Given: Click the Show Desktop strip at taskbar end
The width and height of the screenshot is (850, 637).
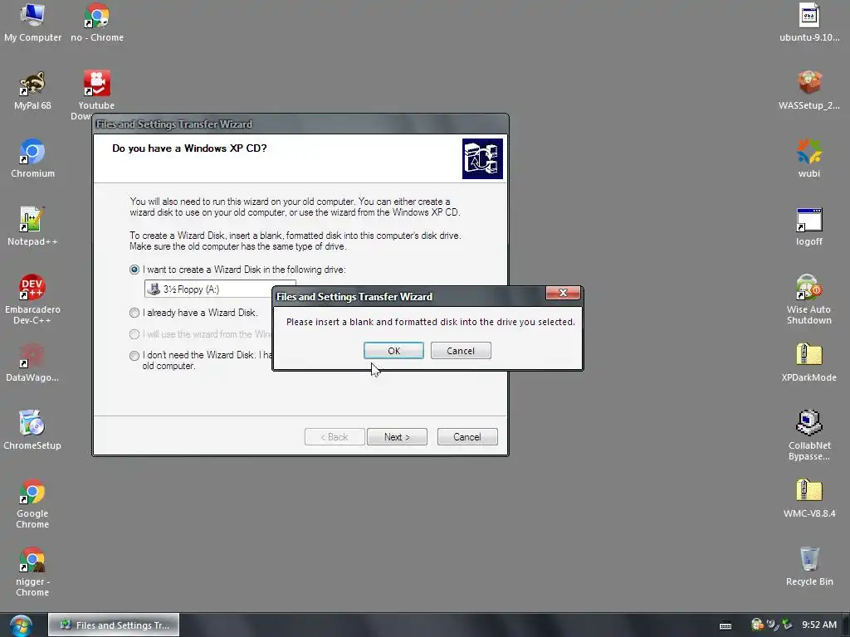Looking at the screenshot, I should (846, 625).
